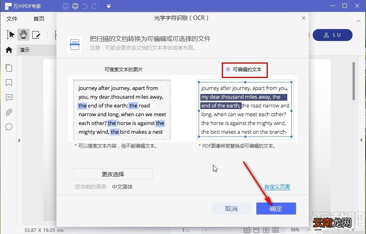Open the page thumbnails panel

pyautogui.click(x=9, y=68)
